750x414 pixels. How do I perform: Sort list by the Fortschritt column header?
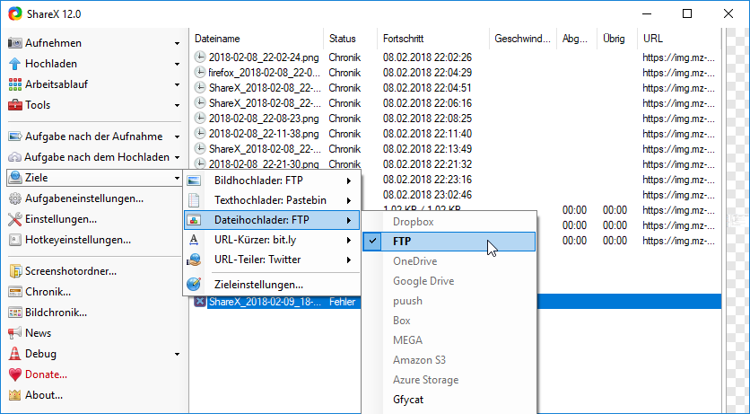433,39
